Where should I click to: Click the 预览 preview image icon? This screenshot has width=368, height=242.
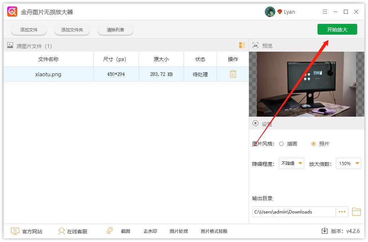click(x=255, y=45)
